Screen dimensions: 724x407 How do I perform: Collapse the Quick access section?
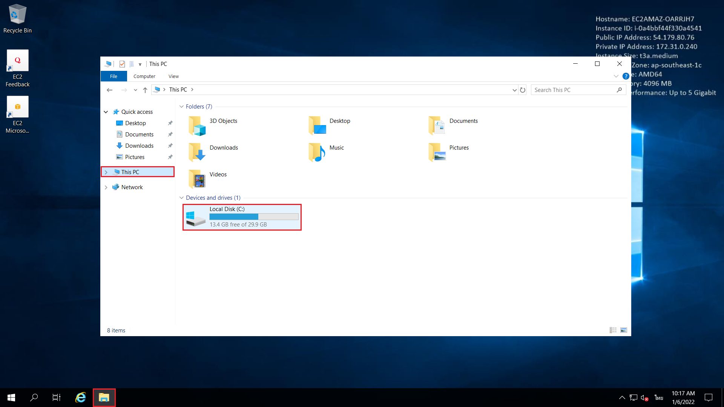pyautogui.click(x=106, y=112)
